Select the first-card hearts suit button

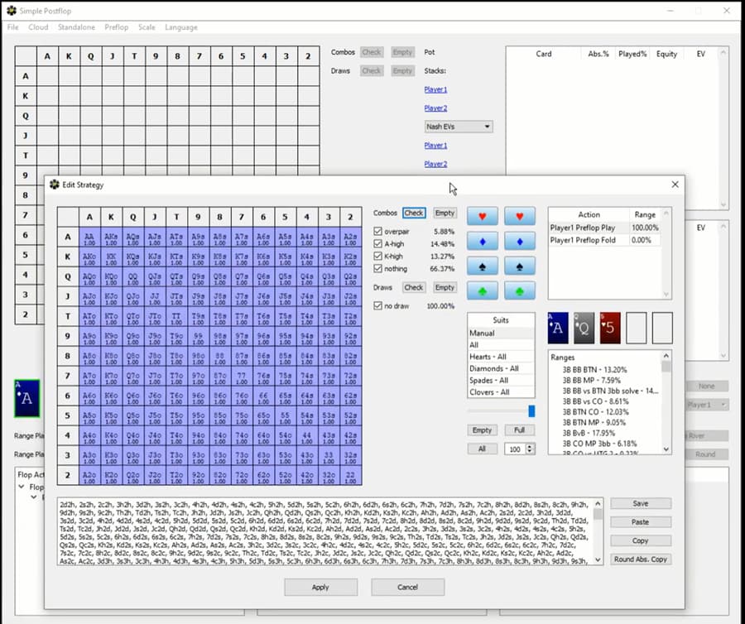pos(483,217)
